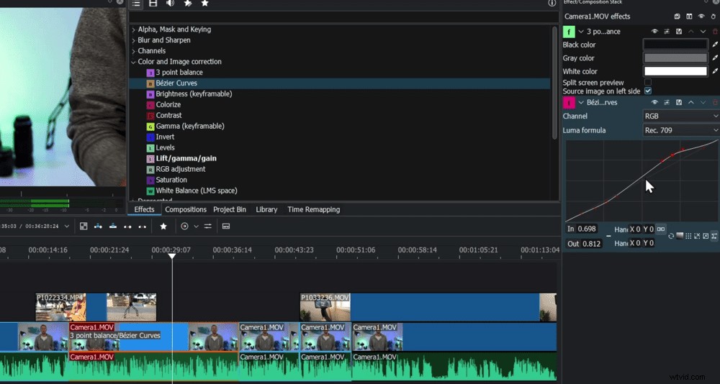Switch to the Project Bin tab
The image size is (720, 384).
click(x=230, y=210)
